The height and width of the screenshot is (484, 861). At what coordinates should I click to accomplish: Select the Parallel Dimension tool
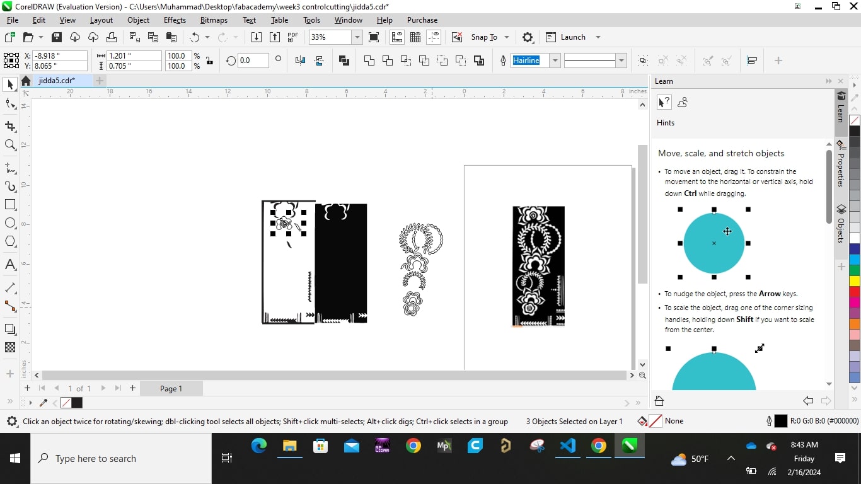point(10,287)
